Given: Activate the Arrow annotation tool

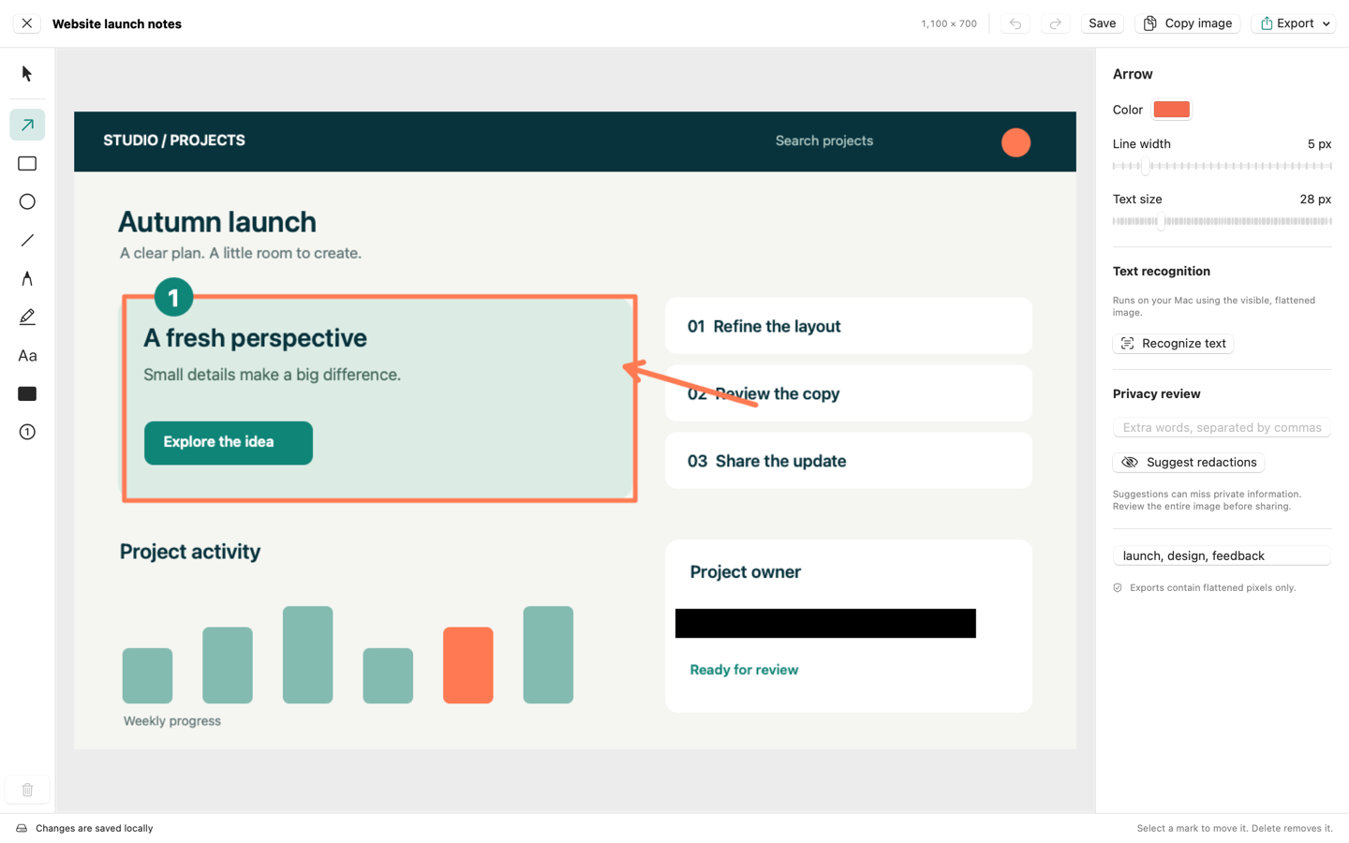Looking at the screenshot, I should pyautogui.click(x=27, y=125).
